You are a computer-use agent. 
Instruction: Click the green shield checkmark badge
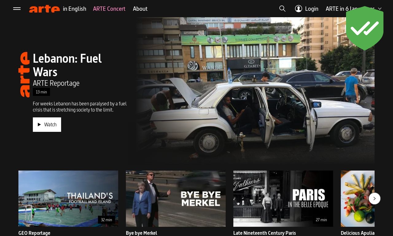[365, 28]
